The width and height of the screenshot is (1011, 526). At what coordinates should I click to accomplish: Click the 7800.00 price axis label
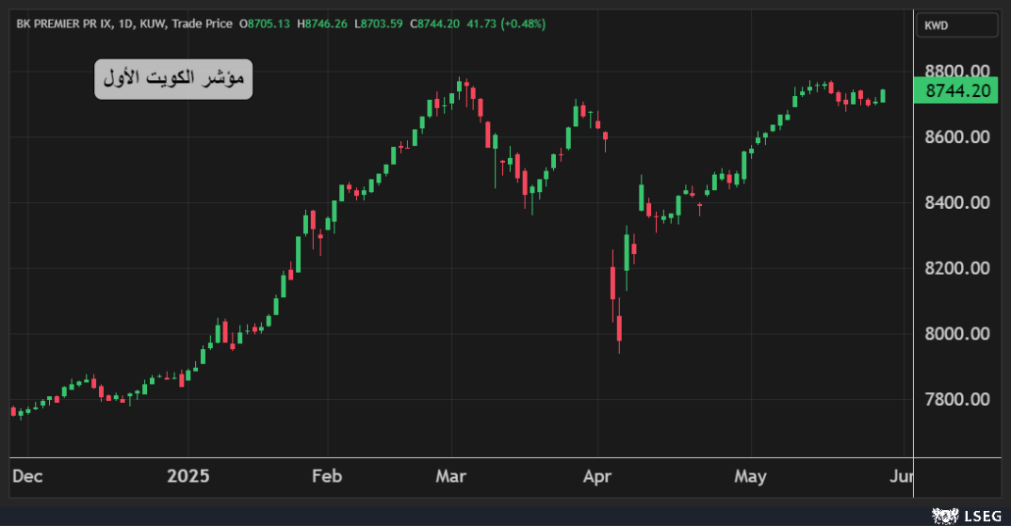tap(956, 400)
